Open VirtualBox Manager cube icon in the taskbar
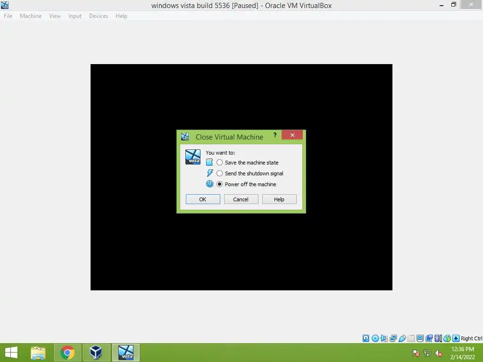This screenshot has height=362, width=483. click(x=96, y=353)
